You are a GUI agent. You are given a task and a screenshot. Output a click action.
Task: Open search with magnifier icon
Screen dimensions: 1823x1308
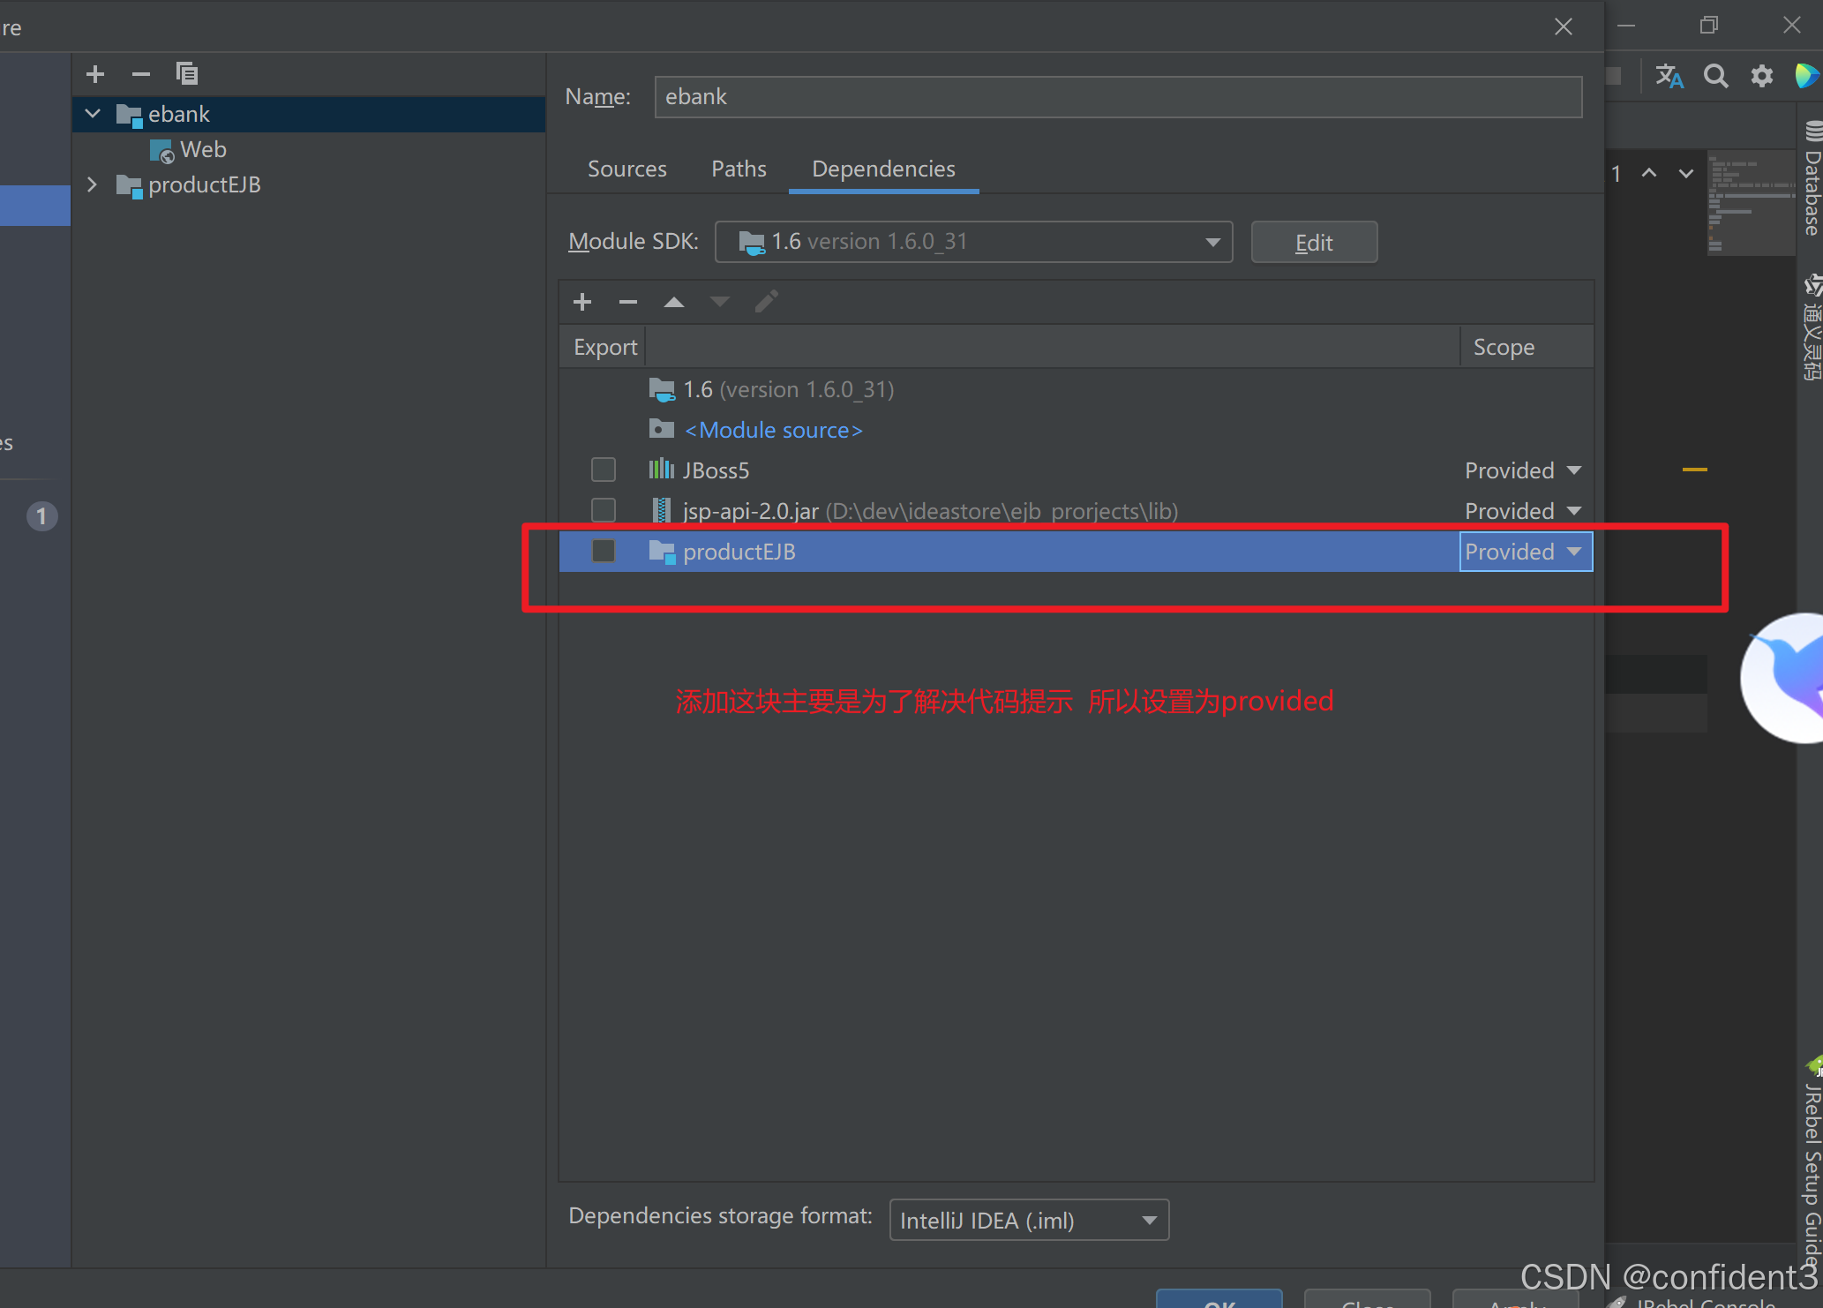[x=1715, y=76]
